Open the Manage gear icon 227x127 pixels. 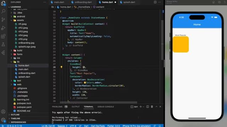3,120
